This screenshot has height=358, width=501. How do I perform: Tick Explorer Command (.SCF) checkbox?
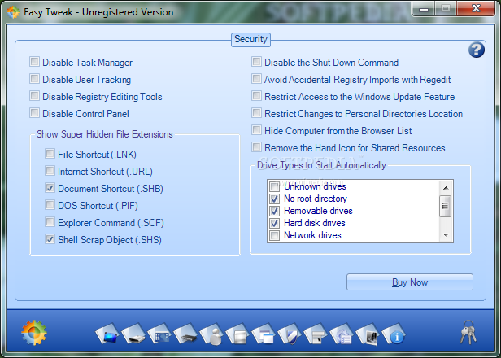pos(50,221)
